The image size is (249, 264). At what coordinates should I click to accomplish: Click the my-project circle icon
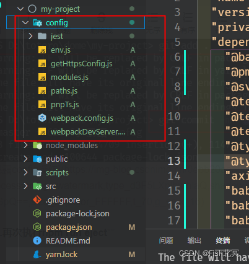[32, 9]
